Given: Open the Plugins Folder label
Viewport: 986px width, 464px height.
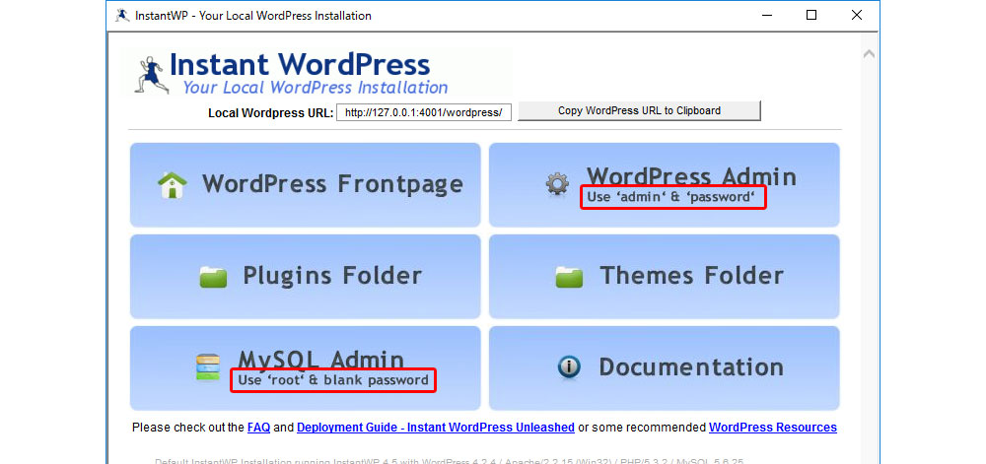Looking at the screenshot, I should click(x=332, y=276).
